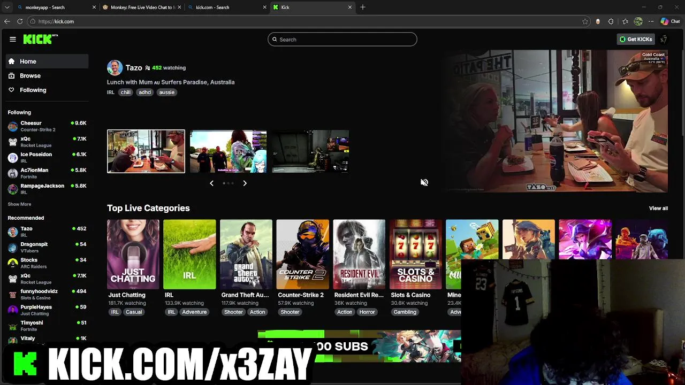Click the Action tag under Grand Theft Auto
Image resolution: width=685 pixels, height=385 pixels.
[257, 312]
